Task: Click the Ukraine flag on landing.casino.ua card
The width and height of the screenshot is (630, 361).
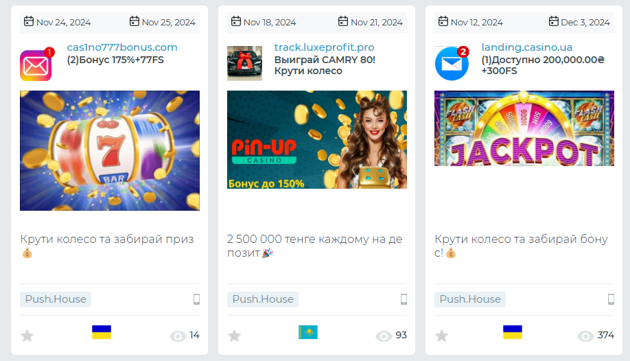Action: (513, 332)
